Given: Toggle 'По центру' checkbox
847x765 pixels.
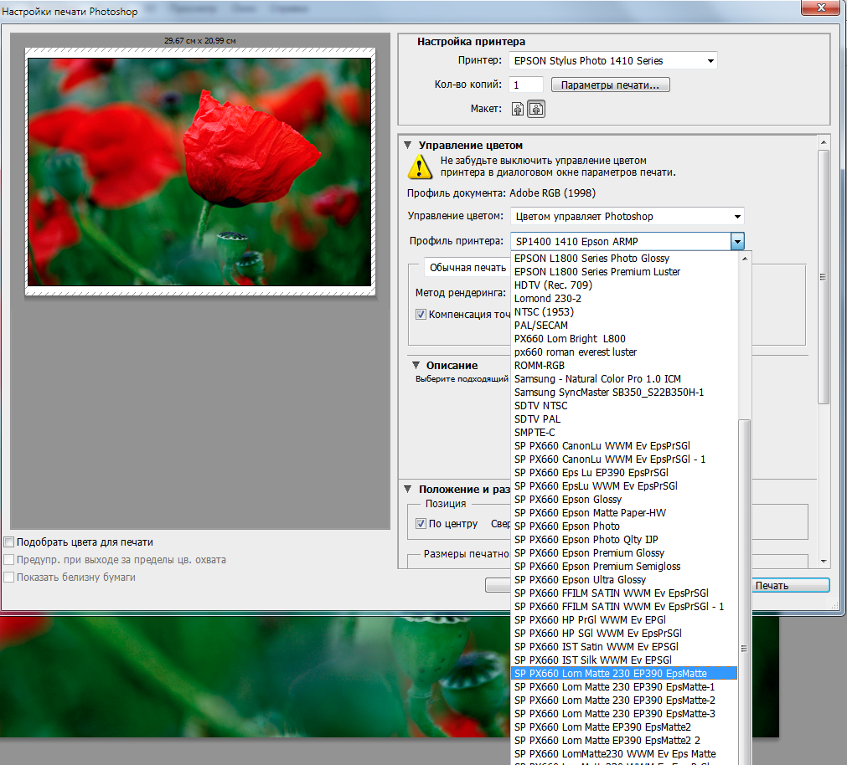Looking at the screenshot, I should click(x=421, y=523).
